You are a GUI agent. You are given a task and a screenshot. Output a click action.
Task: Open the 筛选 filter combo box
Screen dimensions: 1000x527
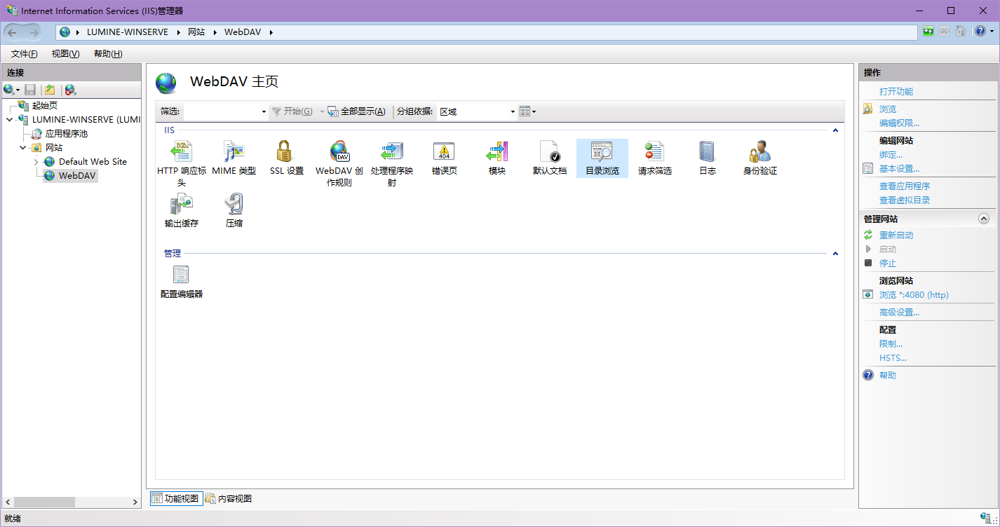point(264,111)
